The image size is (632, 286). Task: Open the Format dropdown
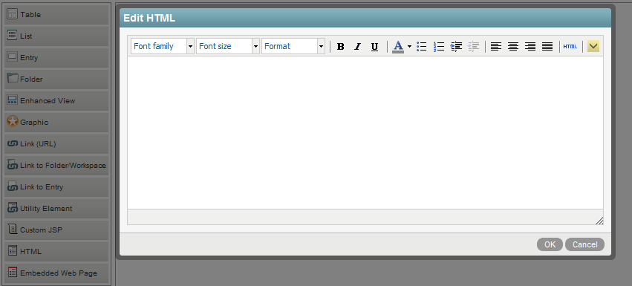[x=293, y=46]
